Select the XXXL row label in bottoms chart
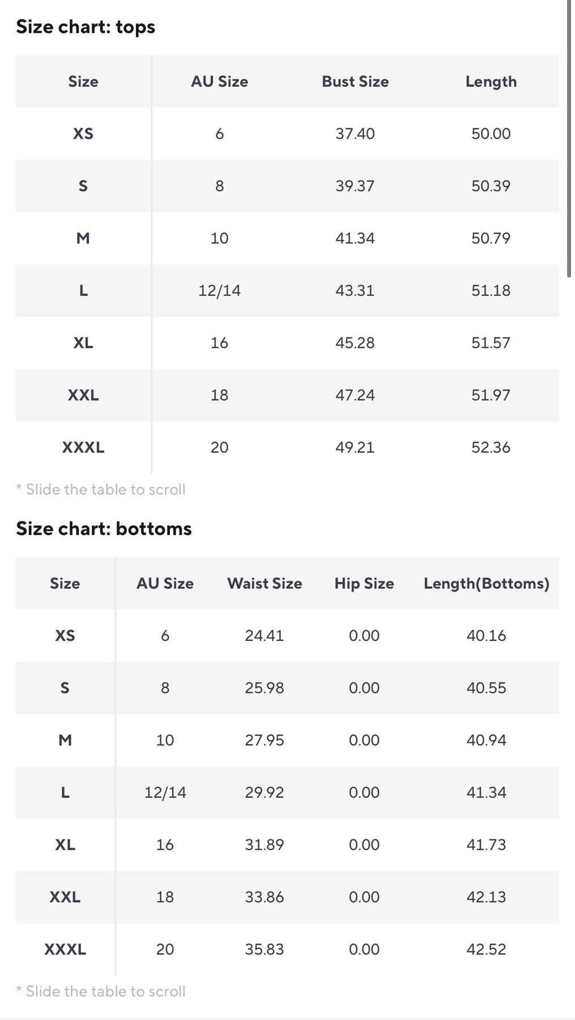This screenshot has height=1020, width=575. (x=65, y=949)
